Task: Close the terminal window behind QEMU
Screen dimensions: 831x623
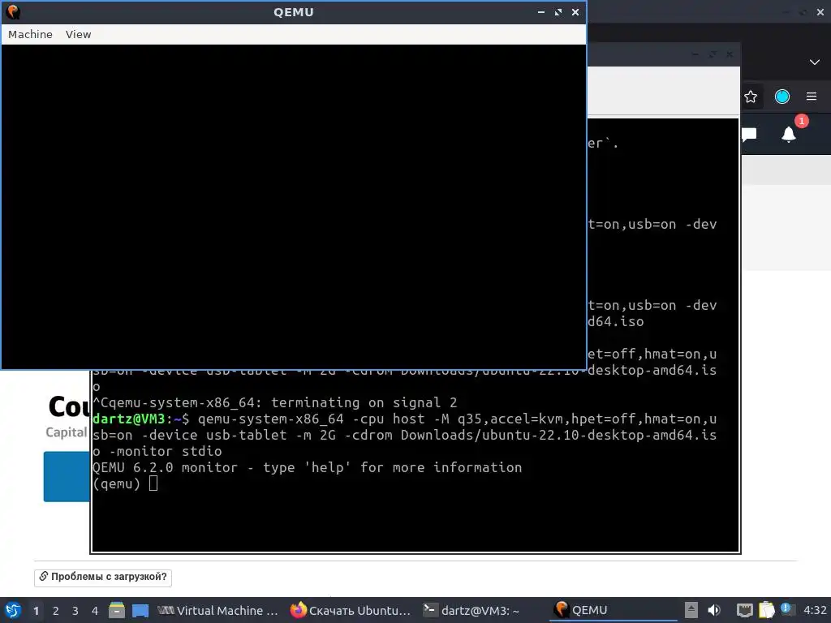Action: coord(730,54)
